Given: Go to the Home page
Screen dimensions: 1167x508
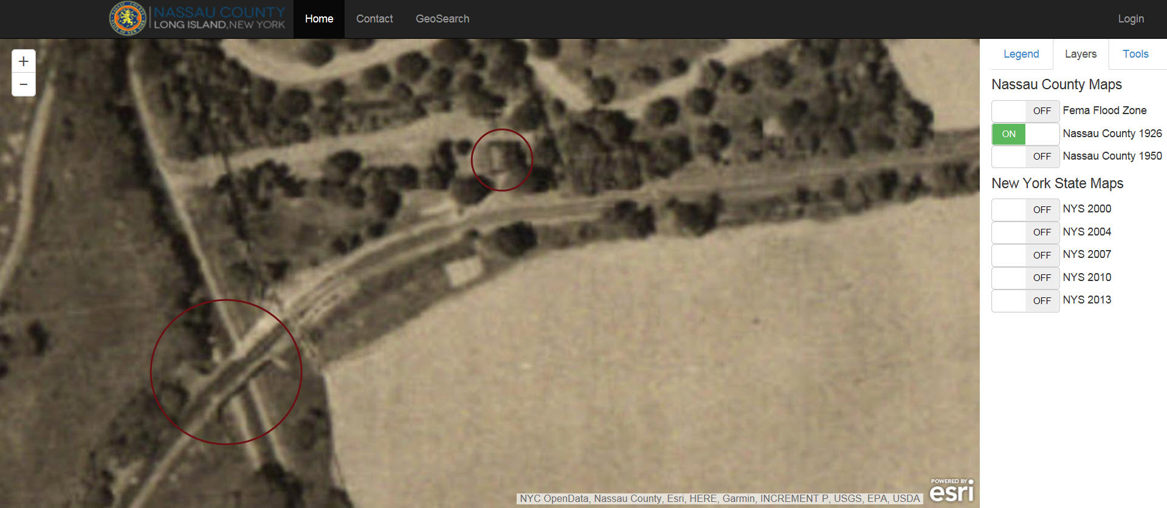Looking at the screenshot, I should click(318, 19).
